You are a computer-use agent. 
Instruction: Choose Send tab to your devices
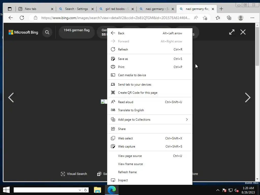[150, 85]
